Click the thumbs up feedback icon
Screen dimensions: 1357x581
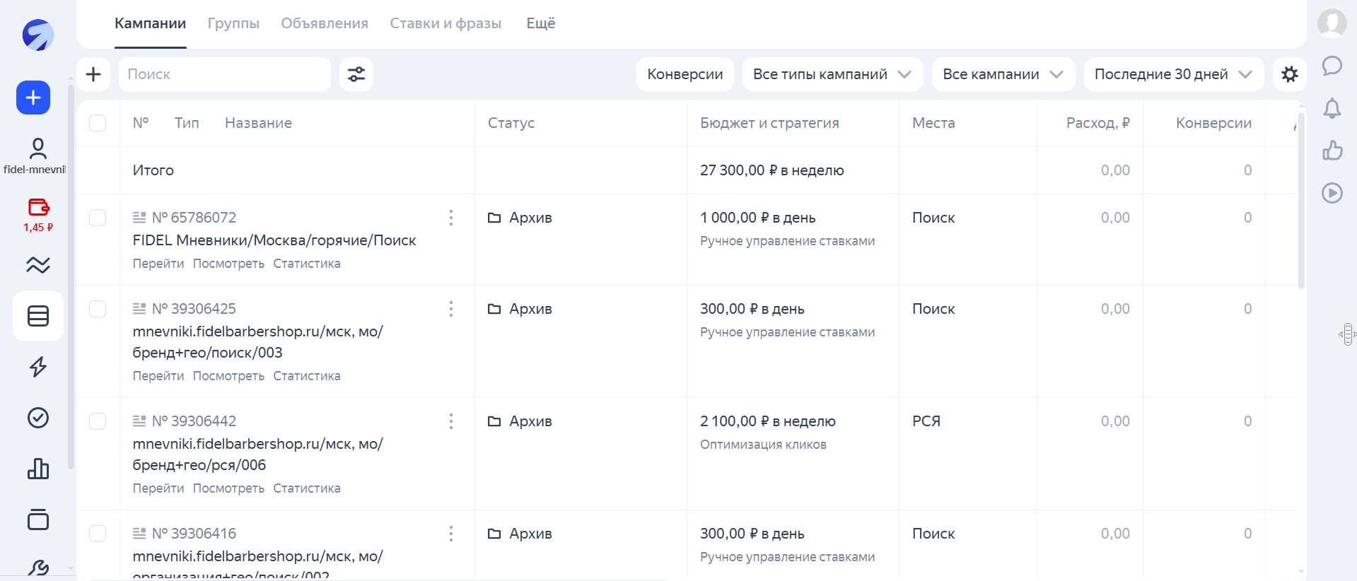(1332, 150)
